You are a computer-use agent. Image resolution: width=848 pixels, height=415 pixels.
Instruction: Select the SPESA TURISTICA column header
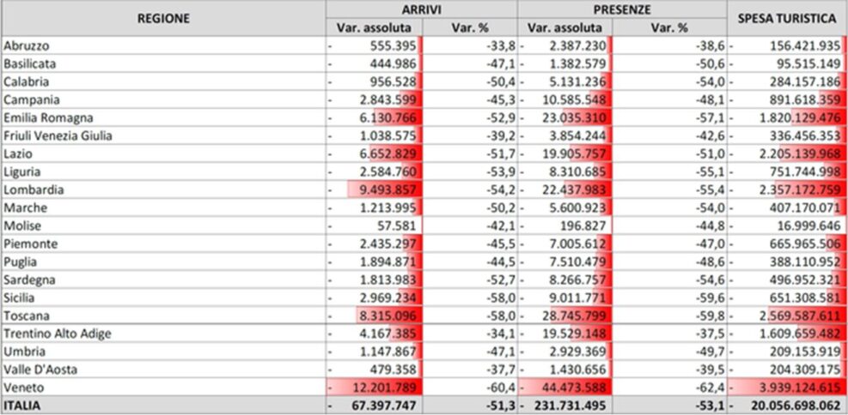point(786,18)
